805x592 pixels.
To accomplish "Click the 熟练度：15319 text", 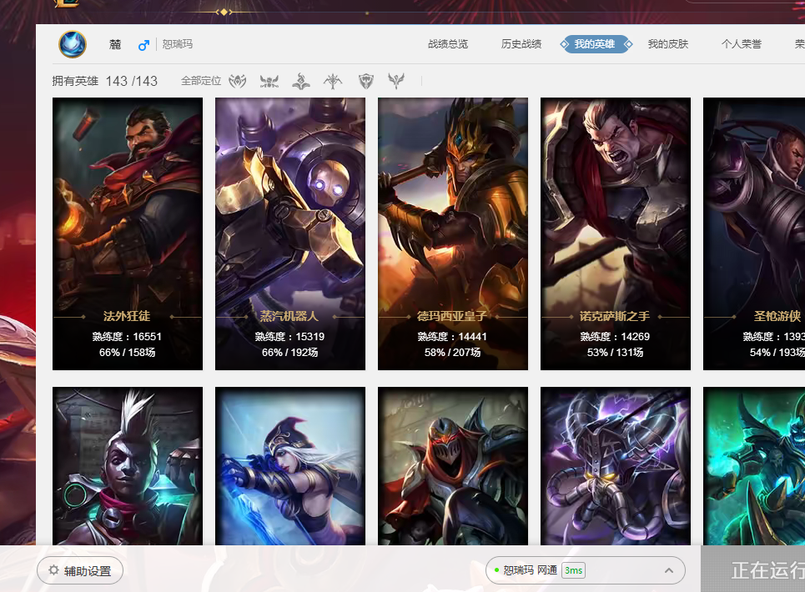I will pos(289,337).
